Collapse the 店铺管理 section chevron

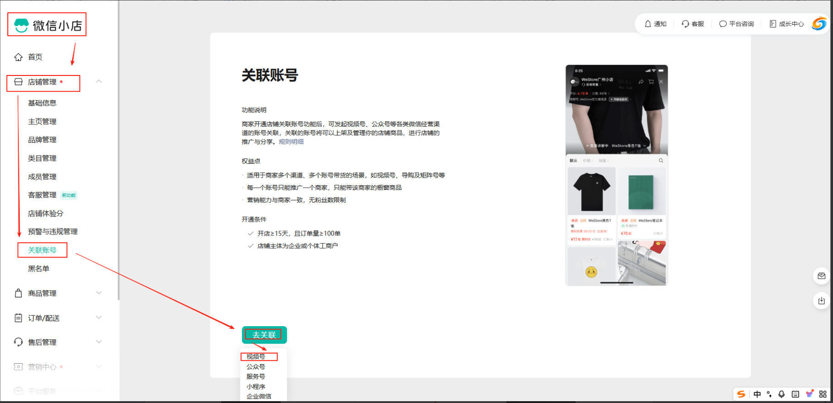point(99,81)
